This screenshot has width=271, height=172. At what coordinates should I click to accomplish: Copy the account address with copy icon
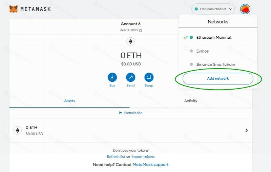(140, 30)
